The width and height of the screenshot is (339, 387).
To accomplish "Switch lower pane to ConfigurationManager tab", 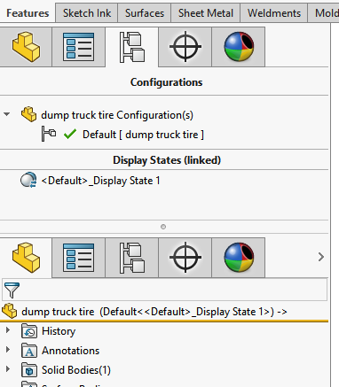I will (x=132, y=258).
